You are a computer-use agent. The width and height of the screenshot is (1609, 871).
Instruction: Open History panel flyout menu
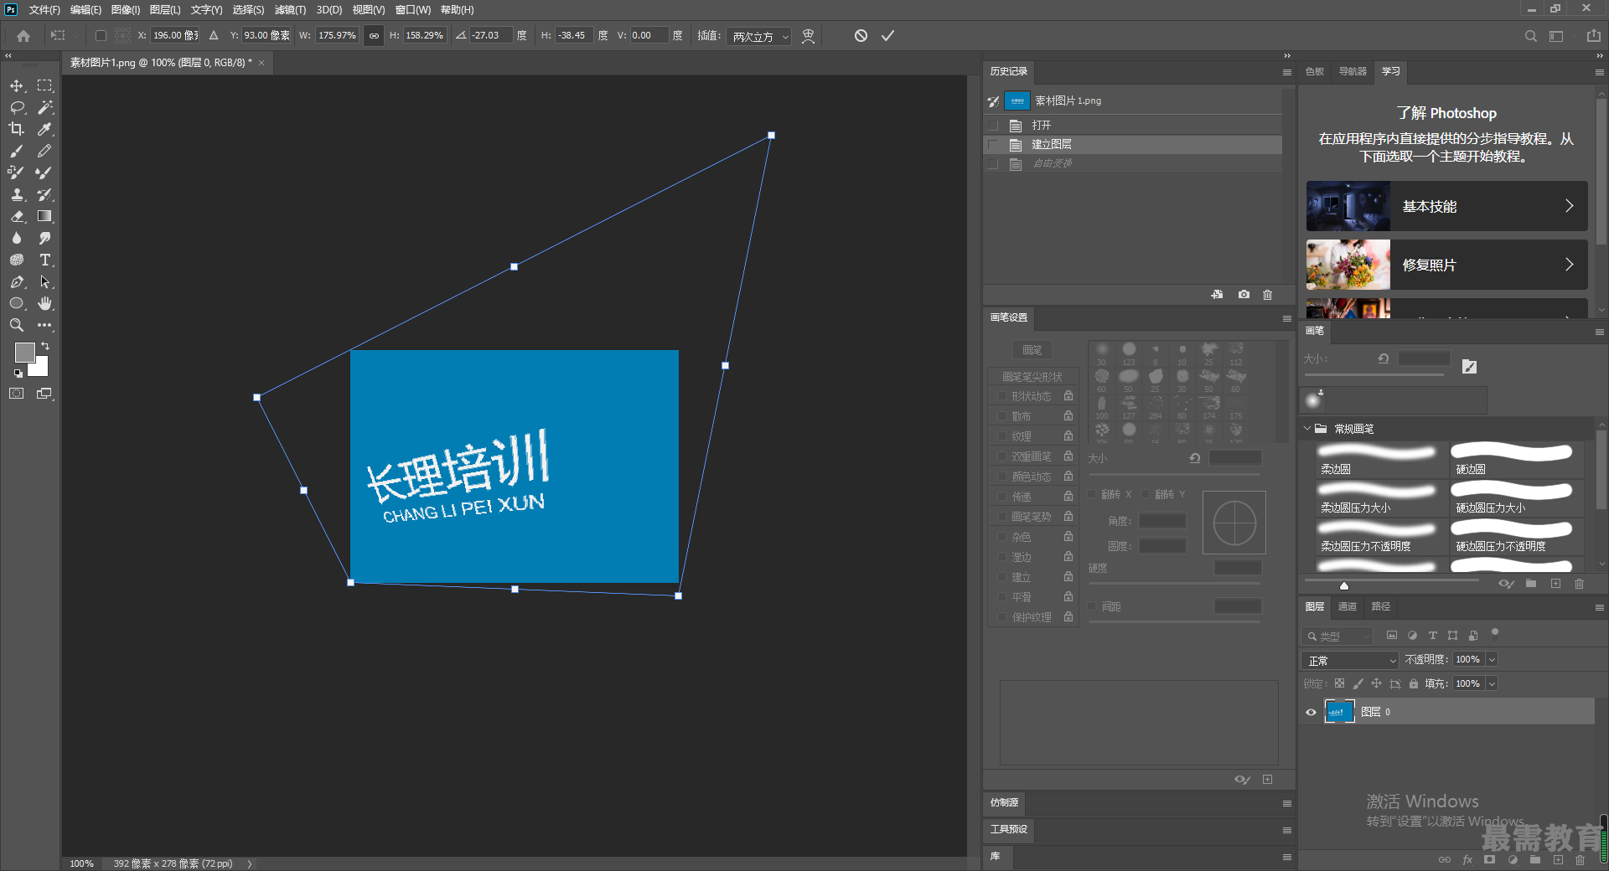click(x=1287, y=72)
